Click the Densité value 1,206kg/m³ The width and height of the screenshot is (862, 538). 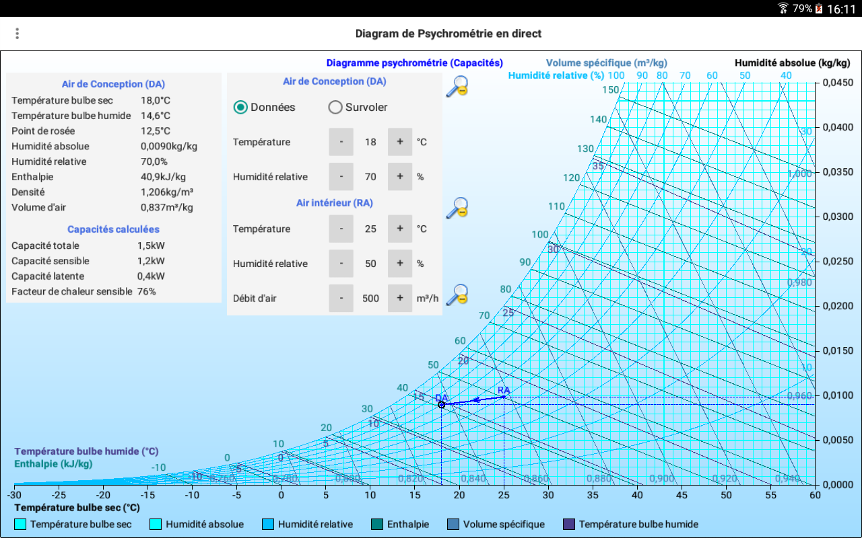click(x=168, y=192)
